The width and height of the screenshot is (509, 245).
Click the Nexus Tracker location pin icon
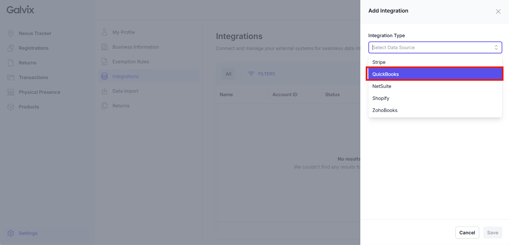point(11,33)
